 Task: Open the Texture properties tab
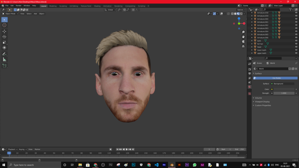point(250,94)
